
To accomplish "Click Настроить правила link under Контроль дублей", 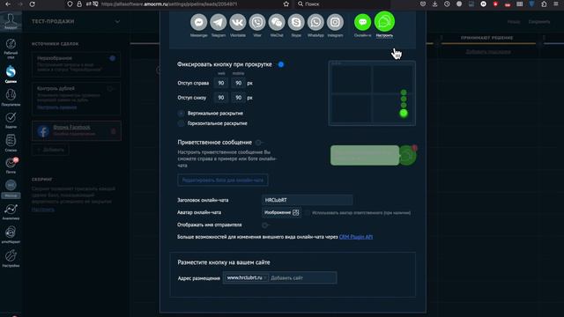I will 56,107.
